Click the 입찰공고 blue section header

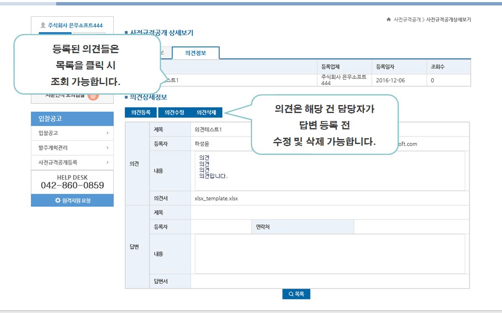click(x=73, y=118)
